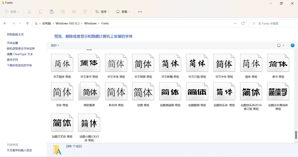Select the 微软雅黑 font family icon

[x=89, y=91]
